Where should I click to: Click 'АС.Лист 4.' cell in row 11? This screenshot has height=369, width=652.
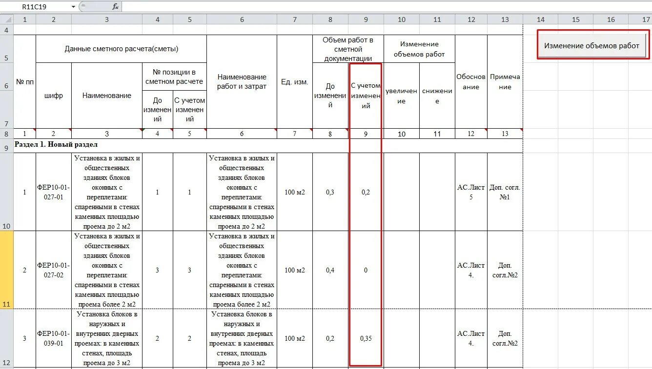[471, 270]
